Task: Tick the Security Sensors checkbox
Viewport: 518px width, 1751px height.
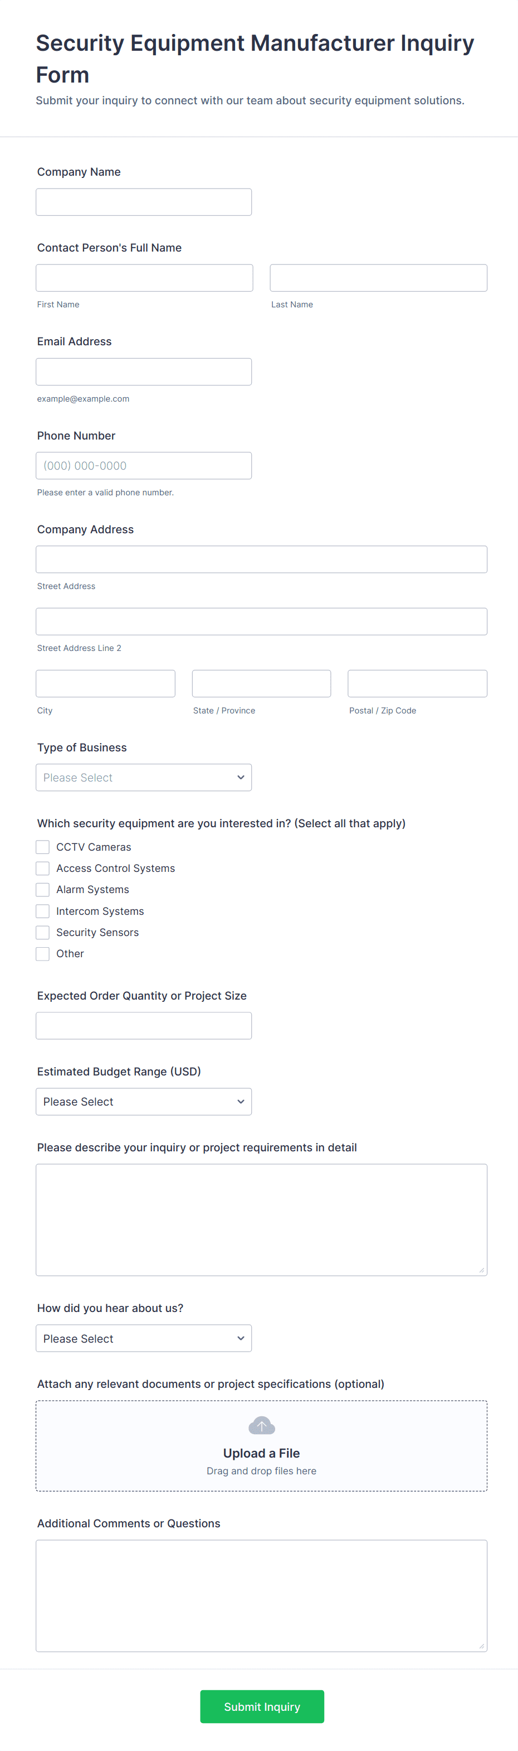Action: [42, 932]
